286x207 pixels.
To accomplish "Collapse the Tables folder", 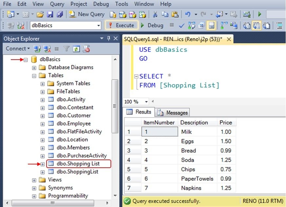I will click(34, 76).
